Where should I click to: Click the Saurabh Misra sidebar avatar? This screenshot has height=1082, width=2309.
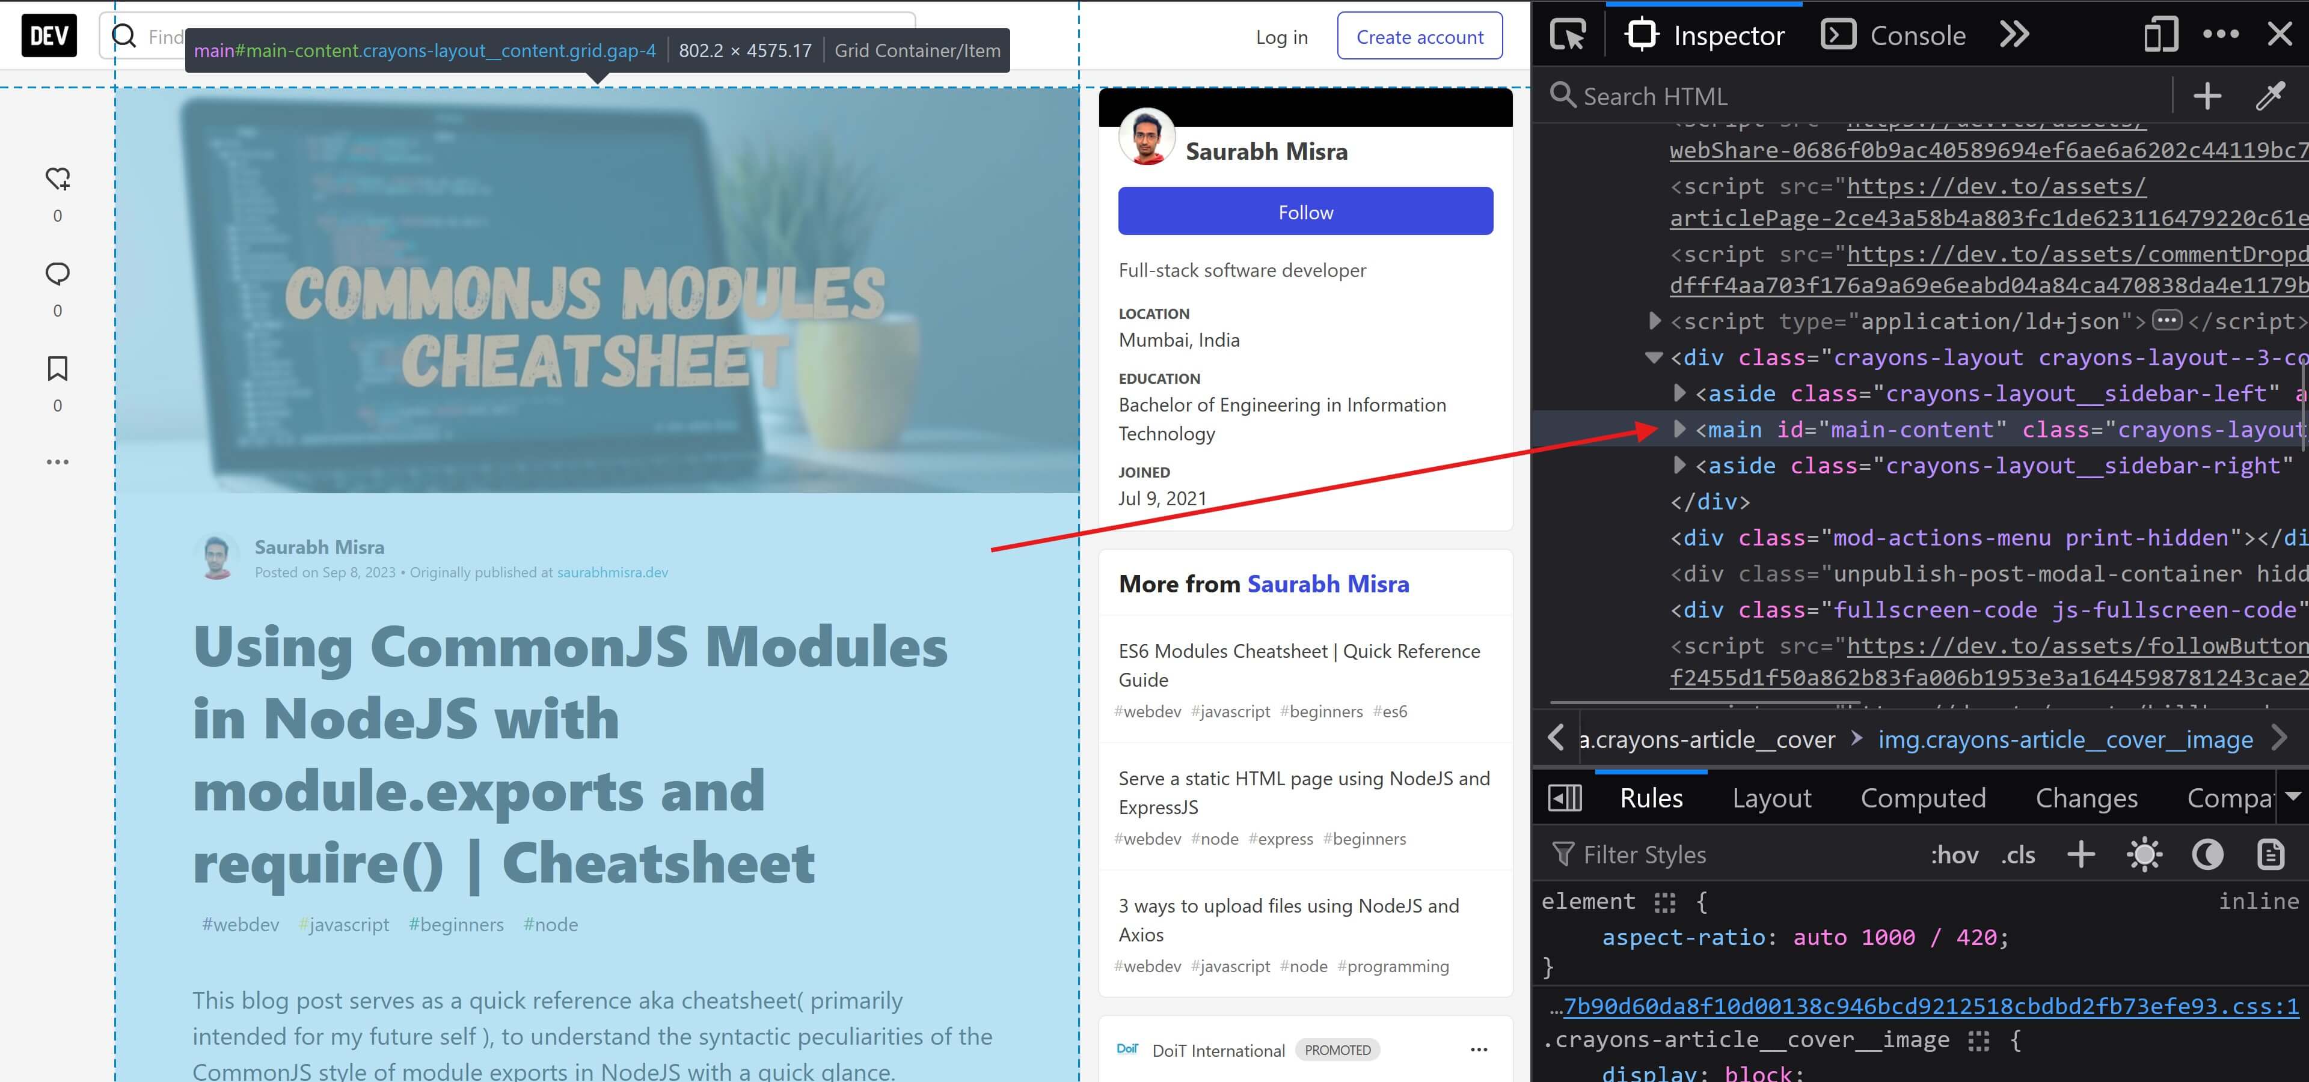[1147, 137]
